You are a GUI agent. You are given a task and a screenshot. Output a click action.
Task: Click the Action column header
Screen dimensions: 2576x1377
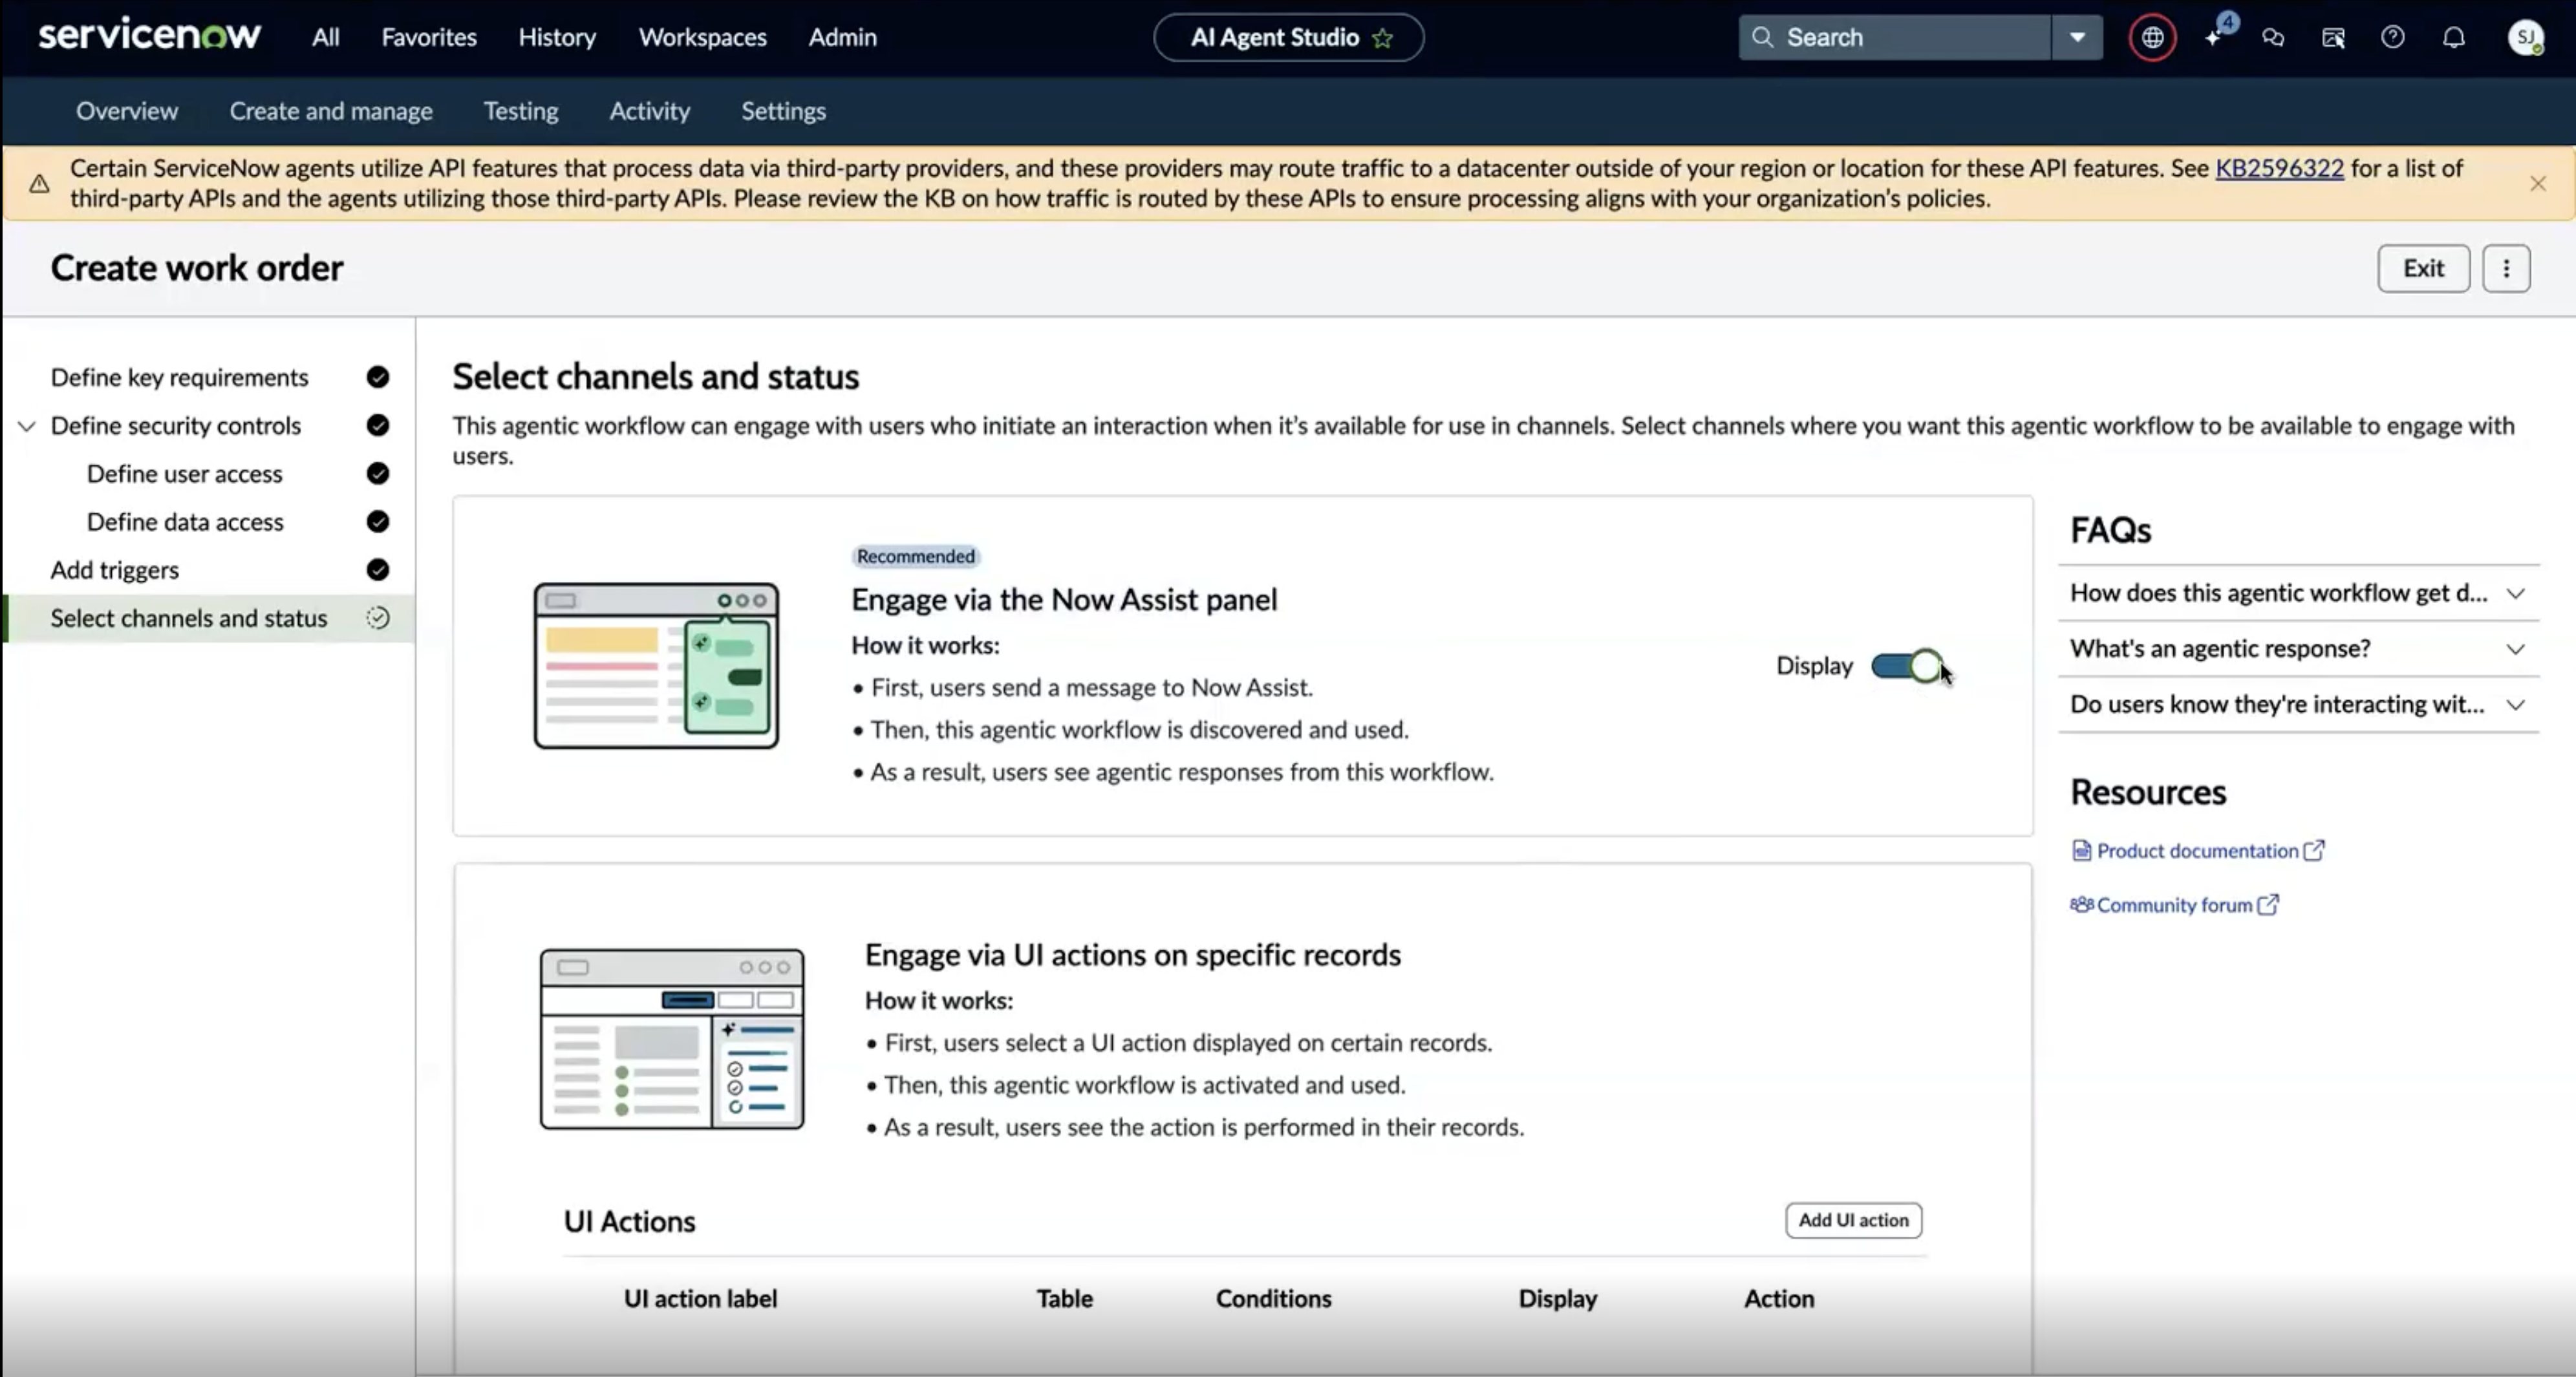coord(1779,1298)
